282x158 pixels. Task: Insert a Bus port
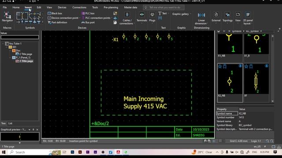pos(88,22)
